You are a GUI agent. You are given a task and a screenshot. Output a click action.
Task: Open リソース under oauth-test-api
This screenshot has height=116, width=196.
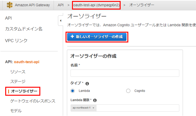[18, 72]
